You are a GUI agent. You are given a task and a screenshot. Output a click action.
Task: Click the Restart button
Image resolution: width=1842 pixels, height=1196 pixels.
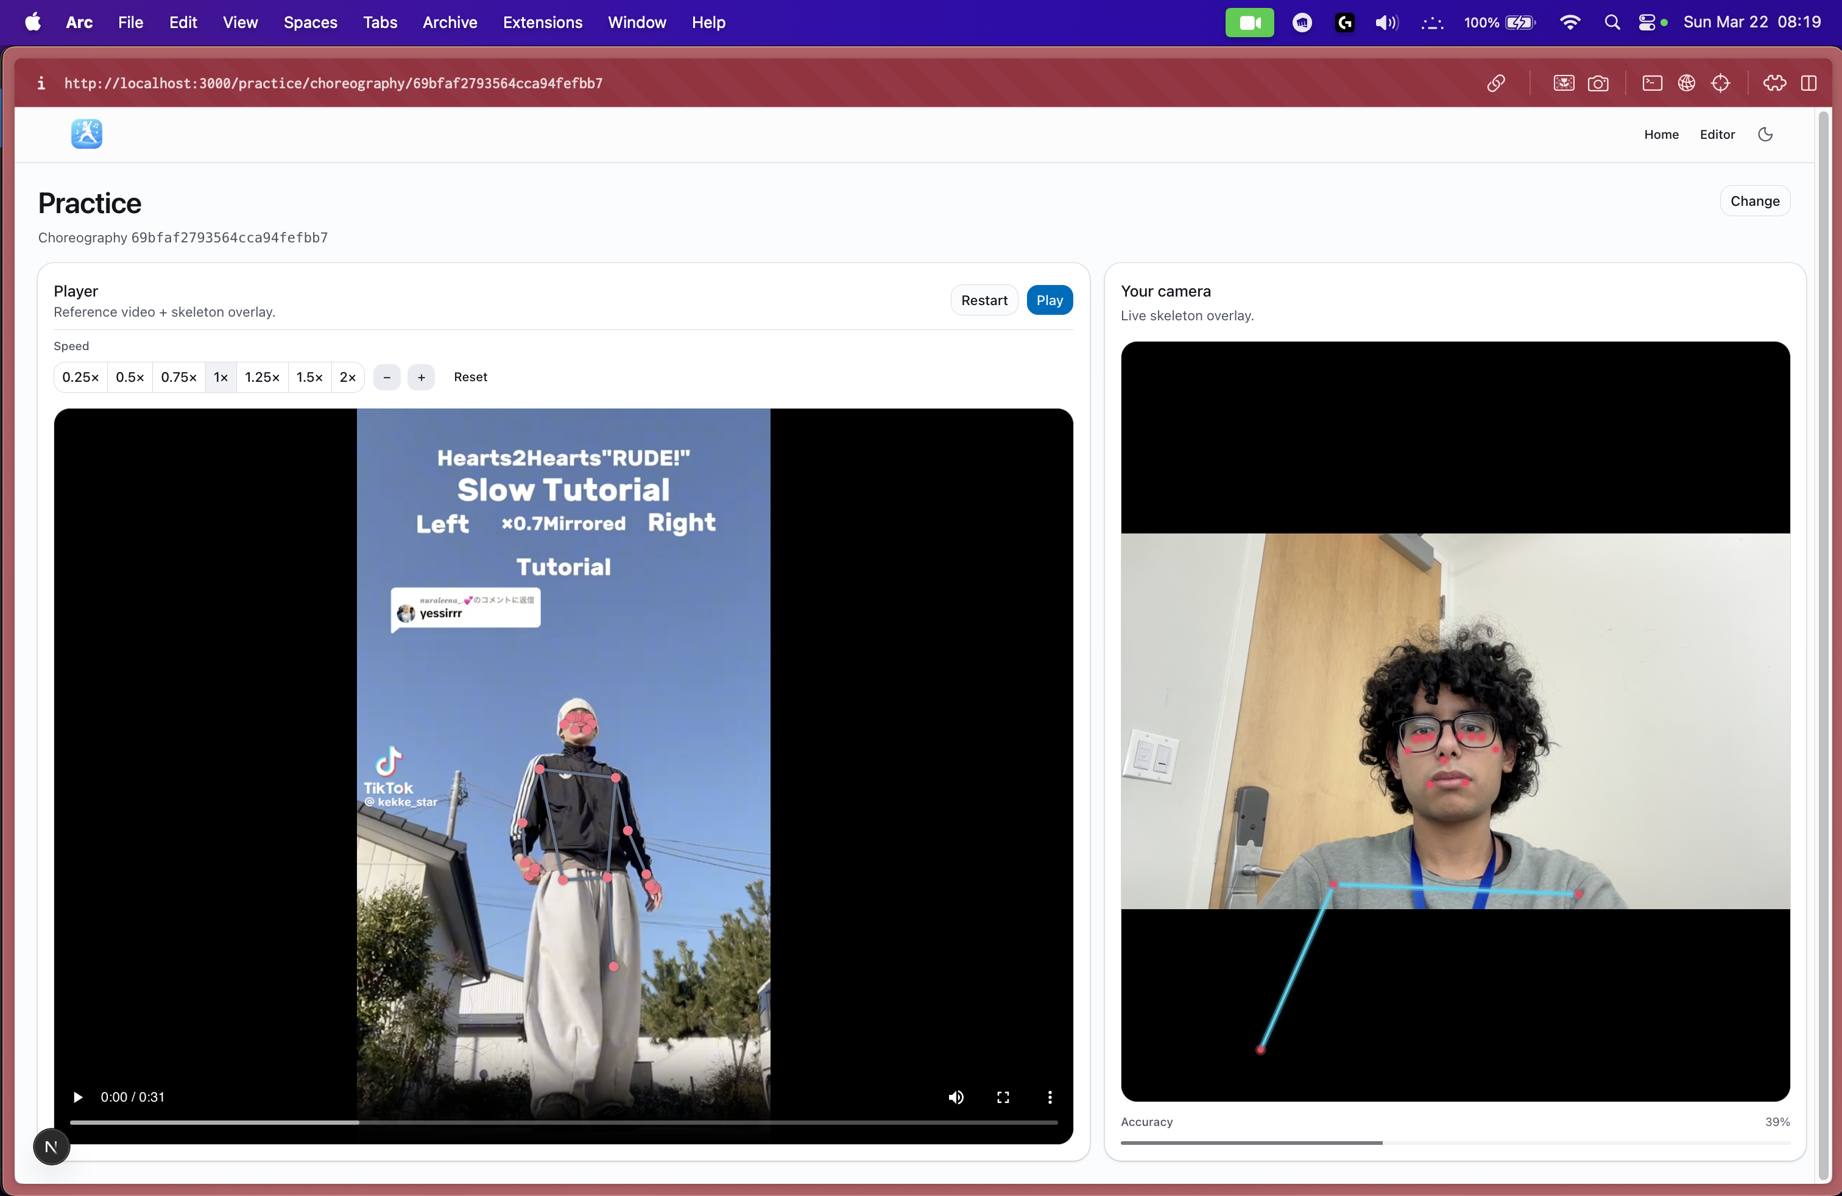(984, 301)
